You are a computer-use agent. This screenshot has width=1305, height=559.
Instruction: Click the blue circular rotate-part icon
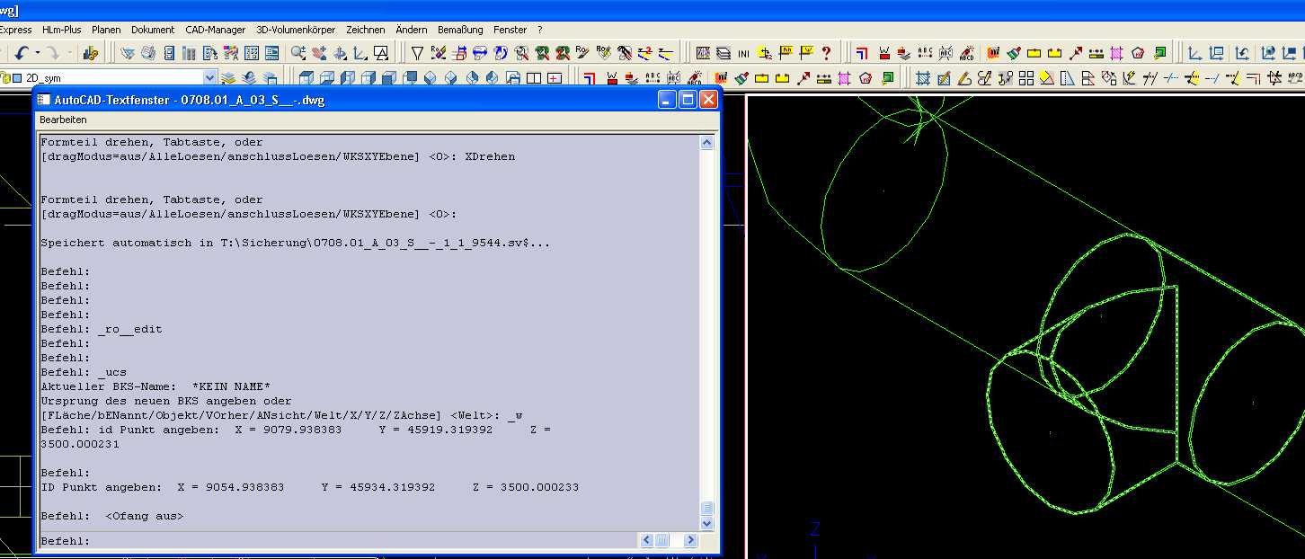coord(500,53)
